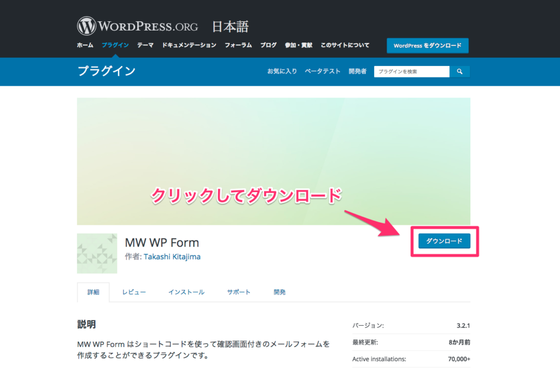Click the WordPress.org logo
The height and width of the screenshot is (370, 560).
[137, 26]
